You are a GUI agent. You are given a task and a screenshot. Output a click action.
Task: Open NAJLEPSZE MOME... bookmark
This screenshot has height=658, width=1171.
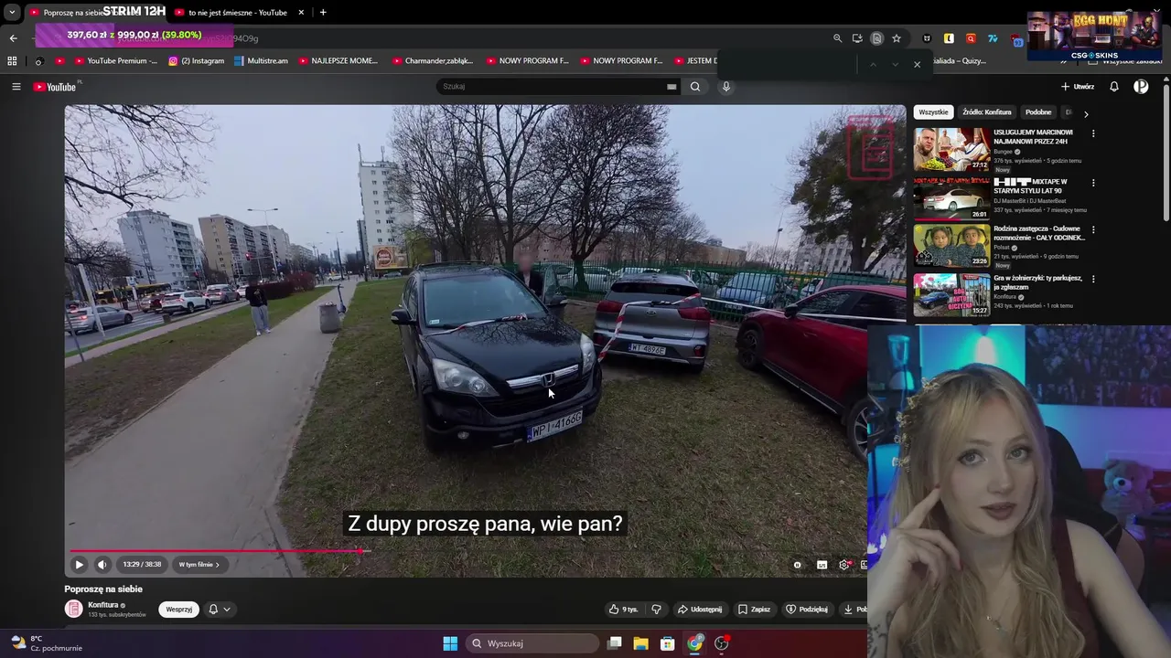tap(338, 61)
